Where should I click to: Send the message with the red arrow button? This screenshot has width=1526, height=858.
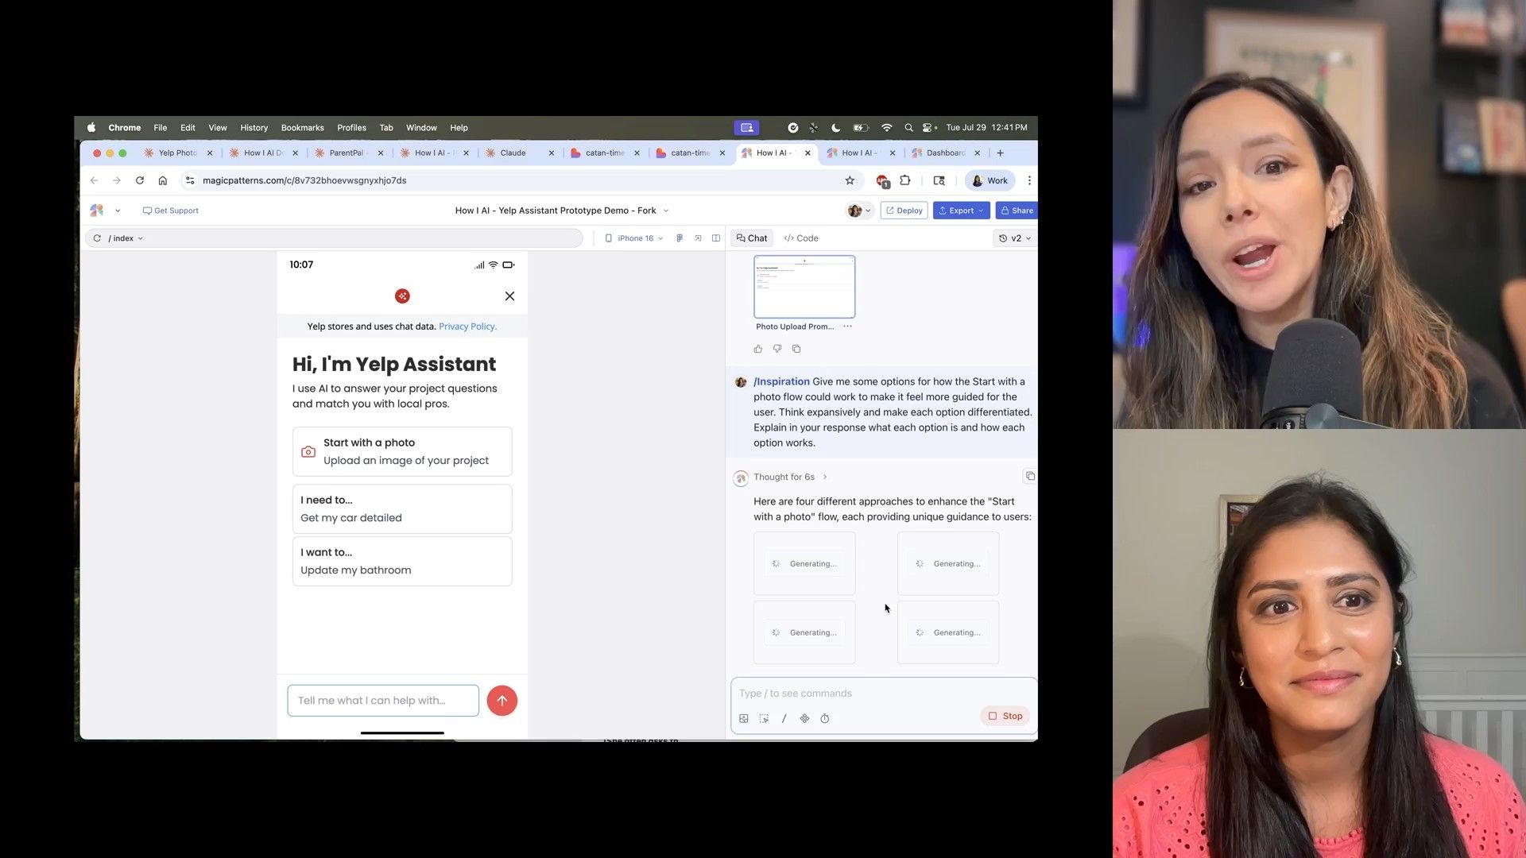point(502,701)
